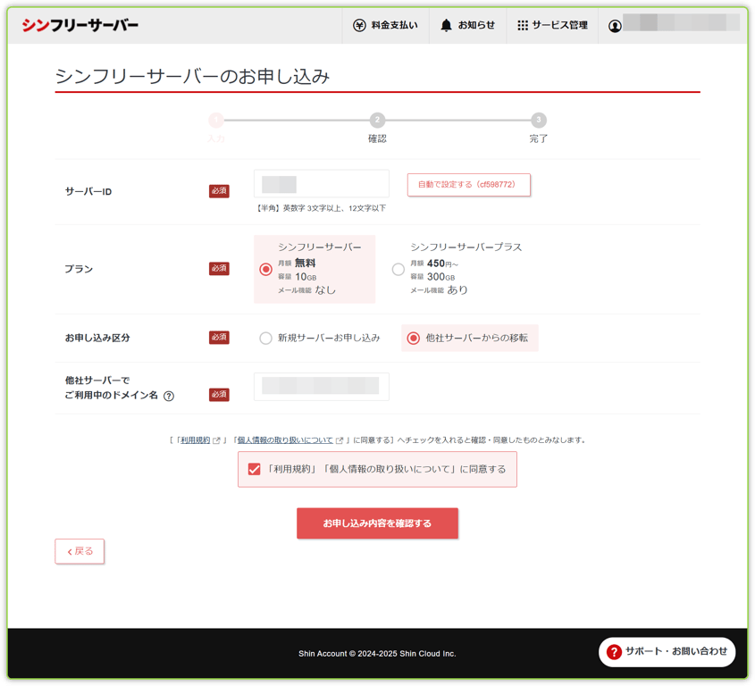Viewport: 755px width, 686px height.
Task: Click step 2 確認 progress marker
Action: click(377, 120)
